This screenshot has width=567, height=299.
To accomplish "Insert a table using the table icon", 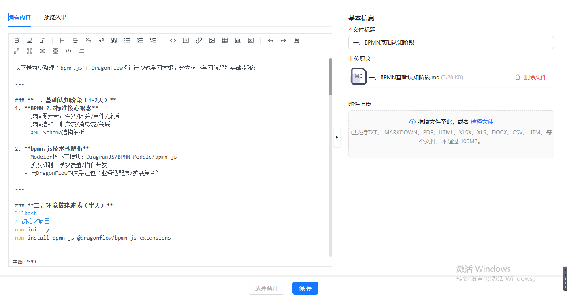I will pyautogui.click(x=225, y=40).
